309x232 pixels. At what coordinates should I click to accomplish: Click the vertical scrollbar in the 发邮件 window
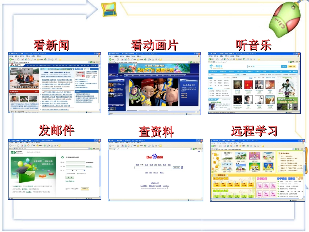click(x=100, y=173)
